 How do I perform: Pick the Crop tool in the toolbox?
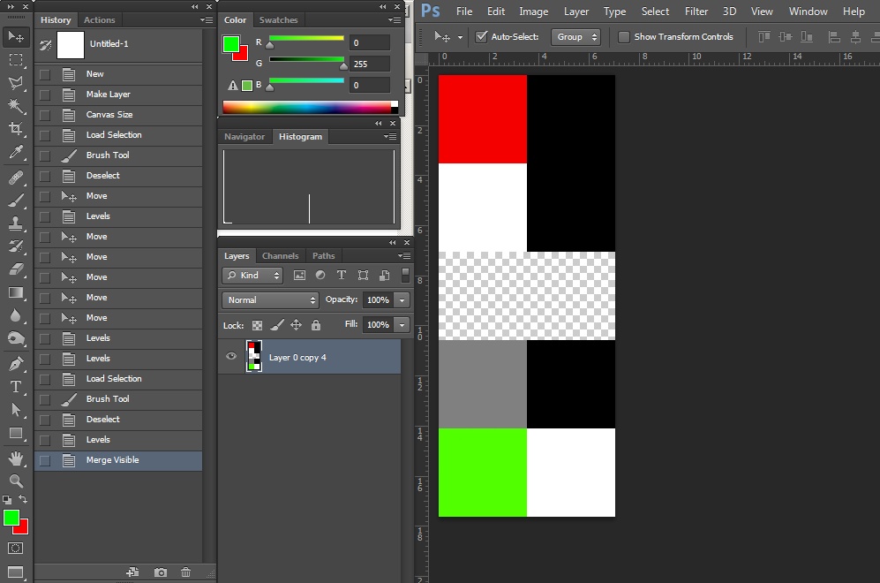coord(16,130)
